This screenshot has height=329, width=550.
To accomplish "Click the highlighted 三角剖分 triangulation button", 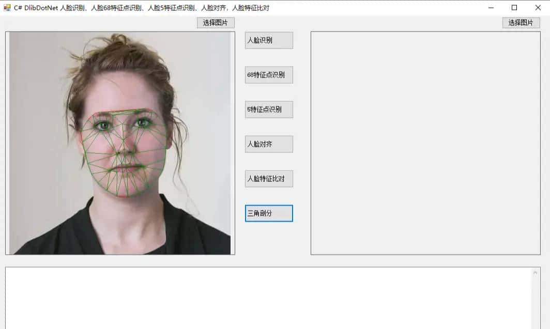I will [x=268, y=213].
